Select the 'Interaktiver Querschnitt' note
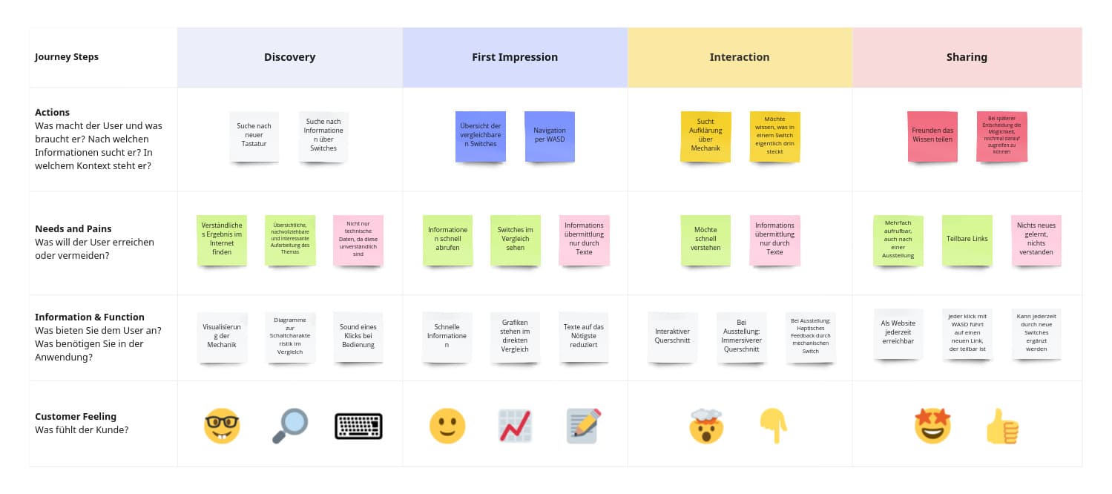 click(x=672, y=336)
